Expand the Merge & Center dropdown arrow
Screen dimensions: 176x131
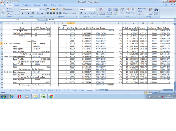tap(77, 13)
